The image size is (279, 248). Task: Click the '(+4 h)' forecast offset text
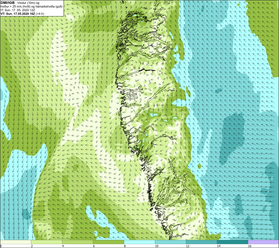point(40,14)
